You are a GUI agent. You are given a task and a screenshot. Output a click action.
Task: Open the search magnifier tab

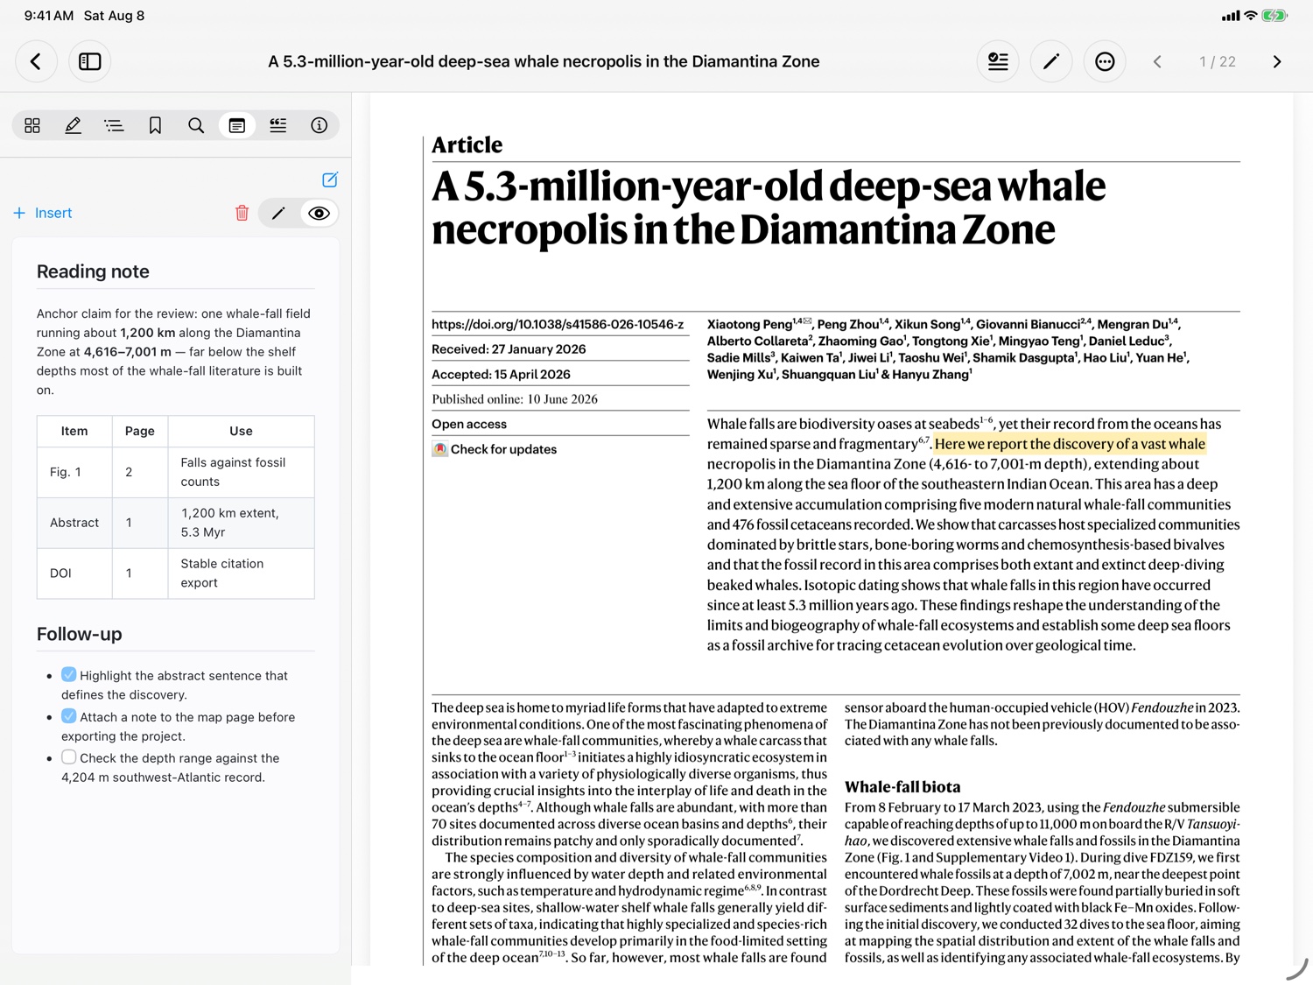(x=196, y=125)
